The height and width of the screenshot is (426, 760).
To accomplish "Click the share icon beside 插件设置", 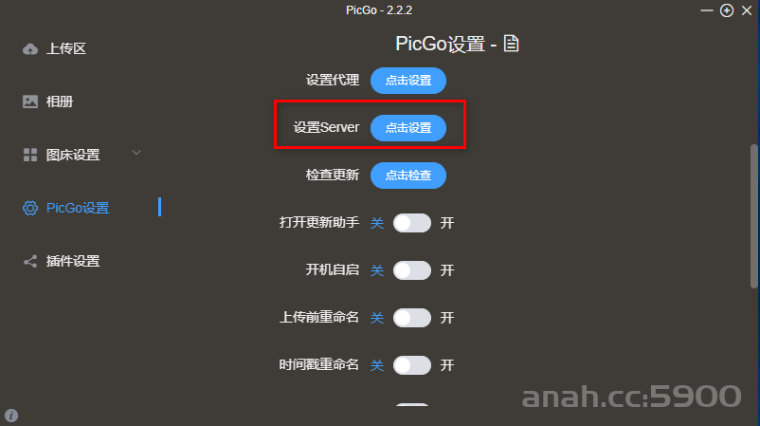I will (30, 261).
